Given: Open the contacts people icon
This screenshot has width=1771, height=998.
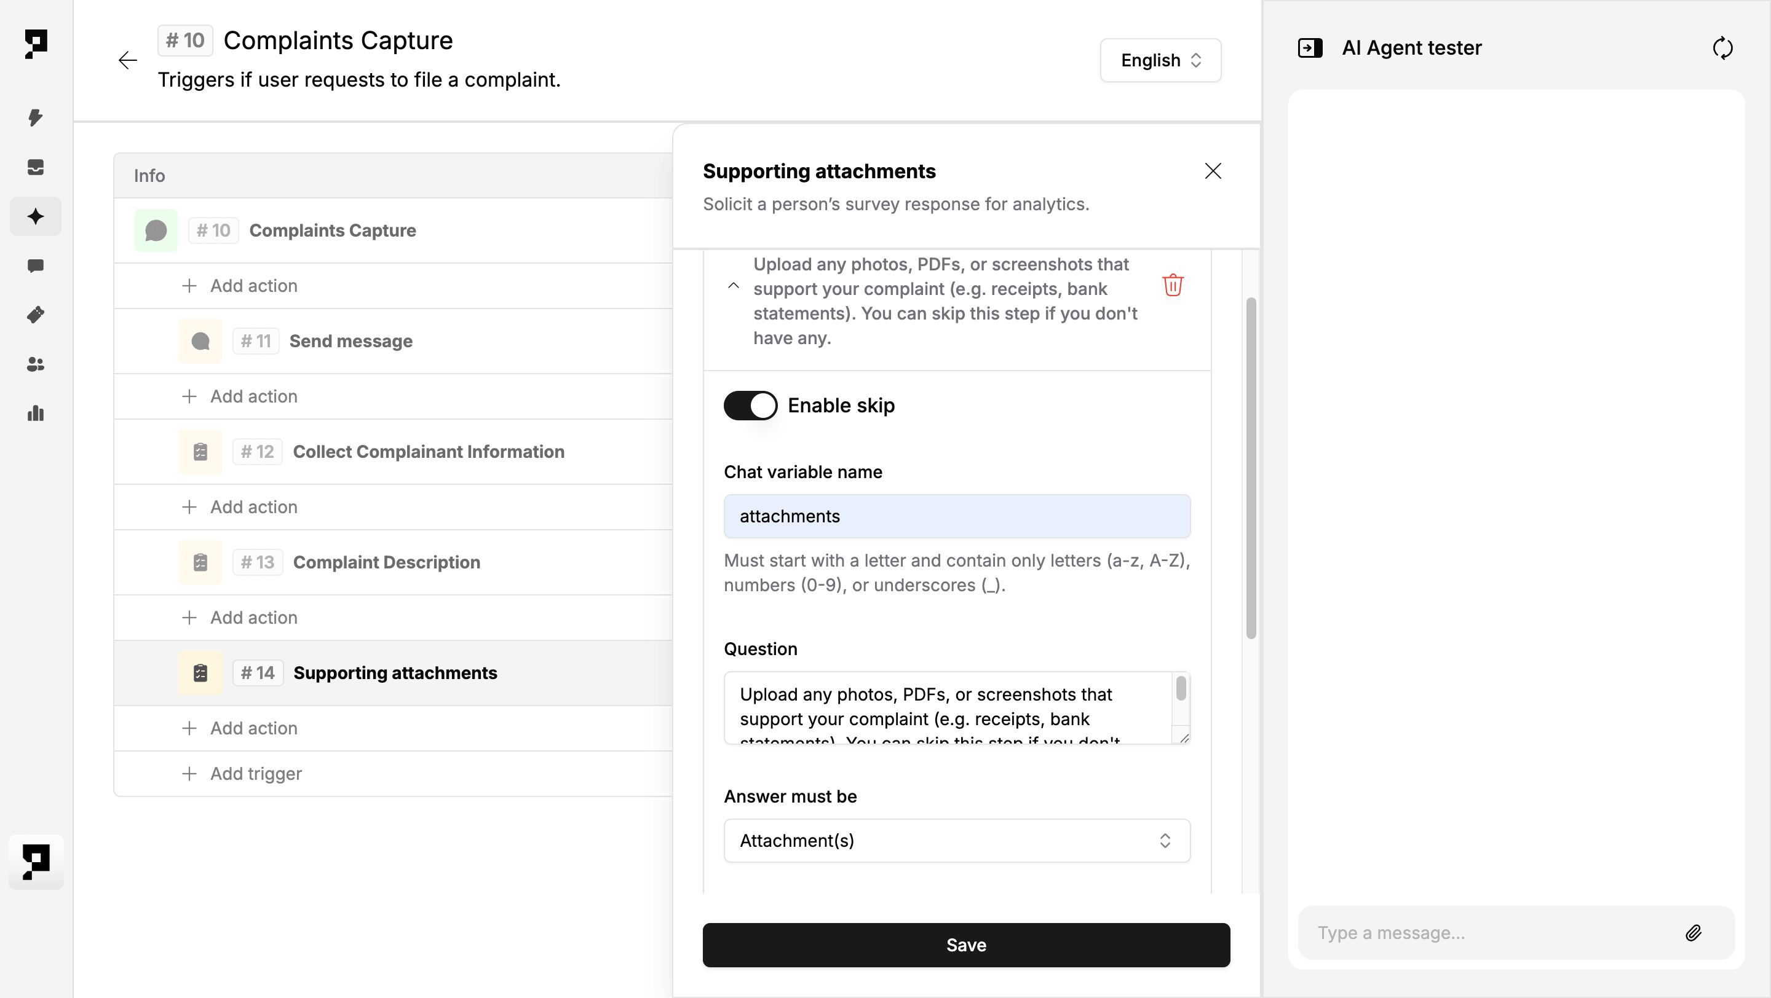Looking at the screenshot, I should pos(35,364).
